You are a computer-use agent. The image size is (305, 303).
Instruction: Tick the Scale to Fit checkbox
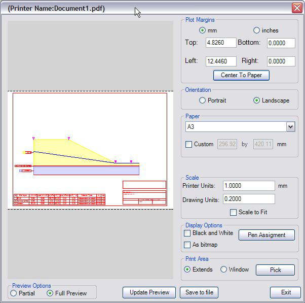[233, 212]
